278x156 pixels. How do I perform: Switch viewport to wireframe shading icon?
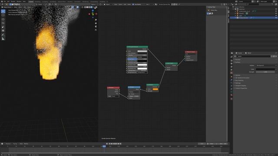[85, 7]
